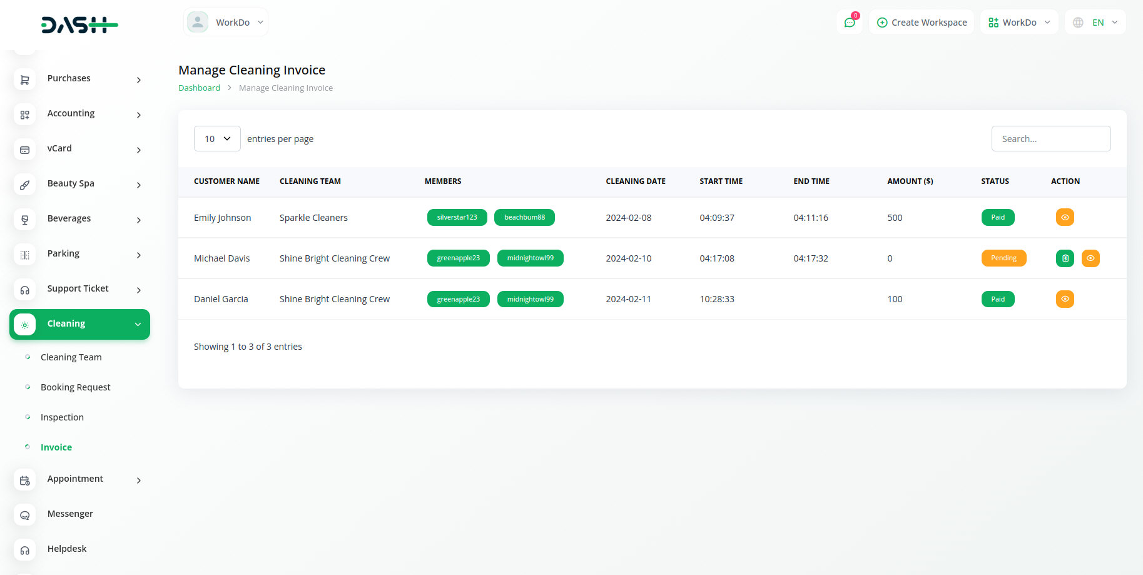Viewport: 1143px width, 575px height.
Task: Open the chat messages notification icon
Action: (x=850, y=23)
